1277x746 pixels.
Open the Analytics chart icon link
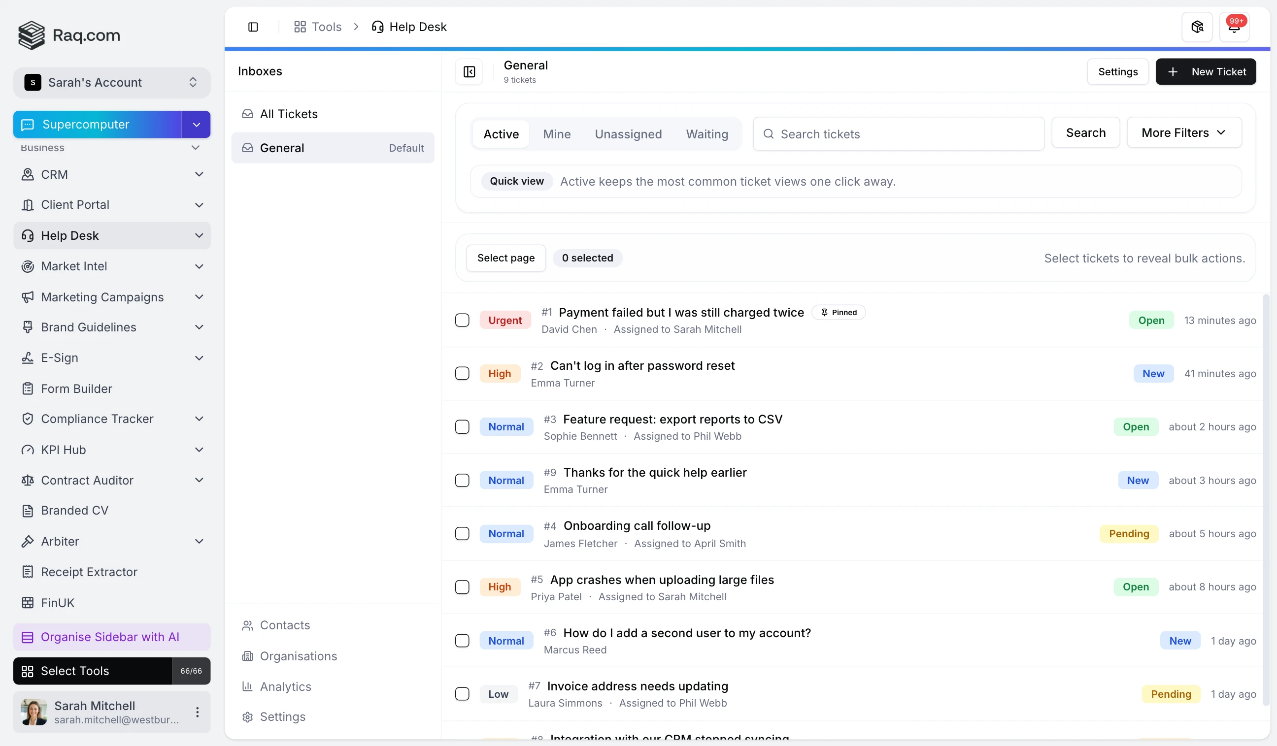pyautogui.click(x=247, y=686)
